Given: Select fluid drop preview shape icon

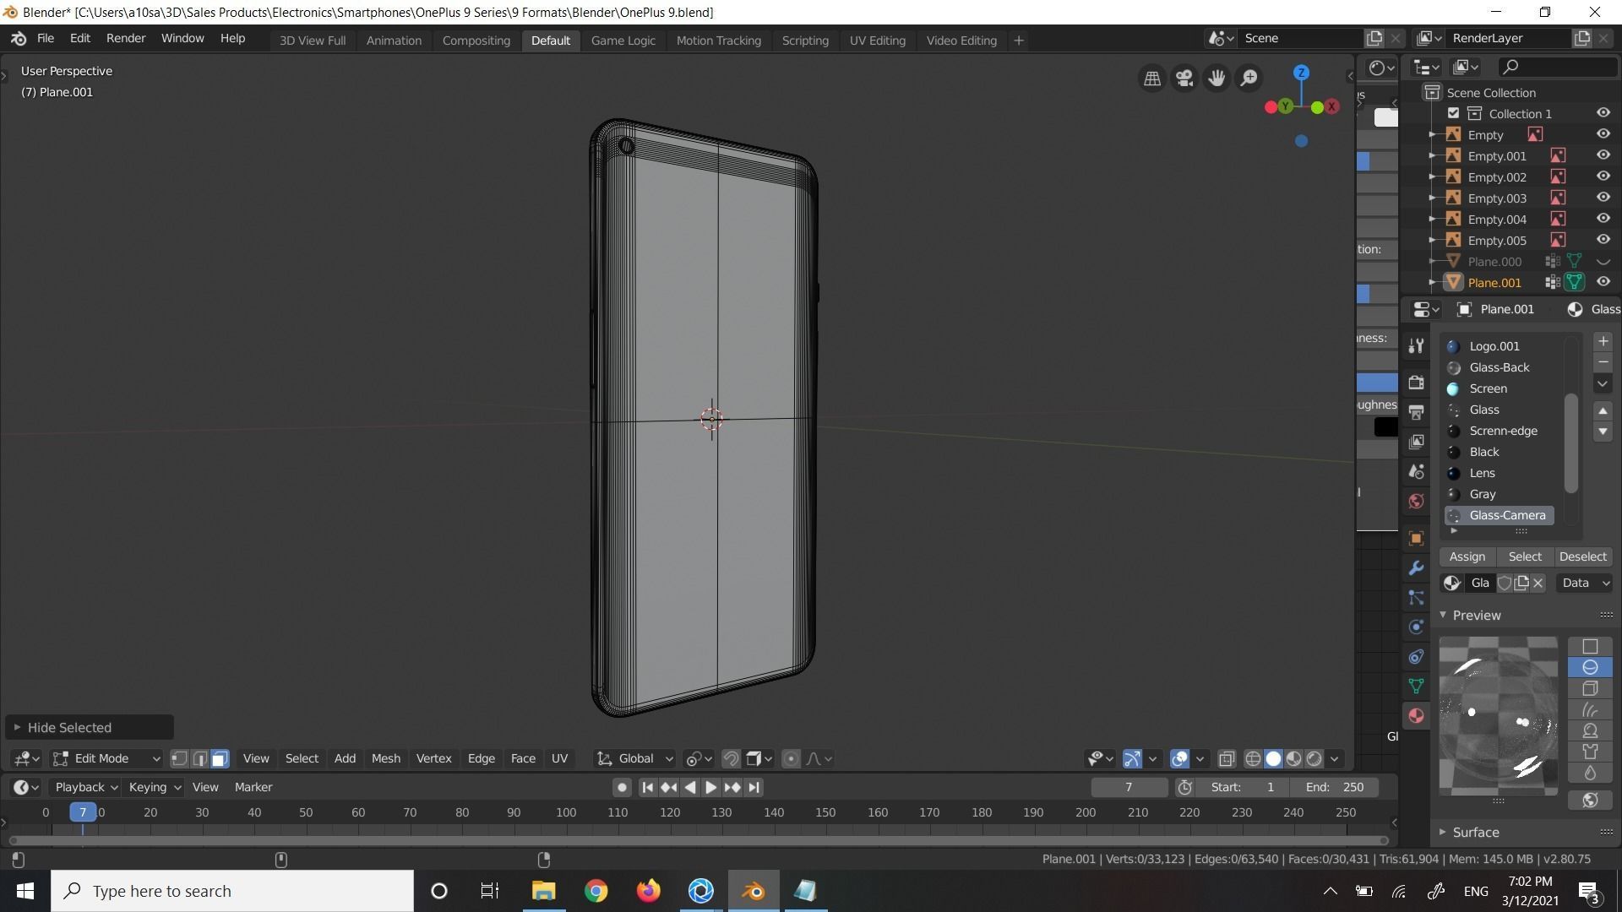Looking at the screenshot, I should (x=1590, y=773).
